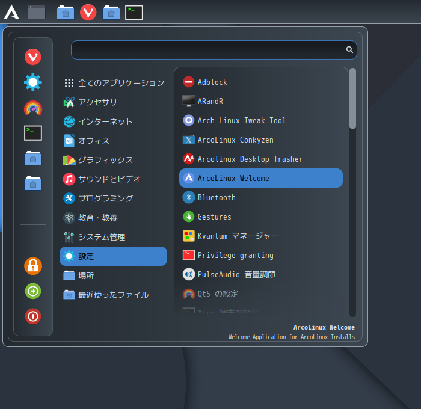Launch Privilege granting entry
421x409 pixels.
pos(261,255)
